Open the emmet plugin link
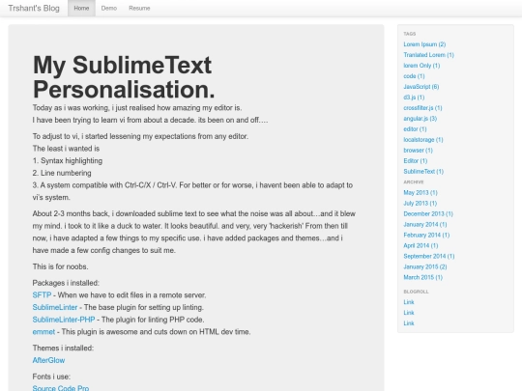 43,332
